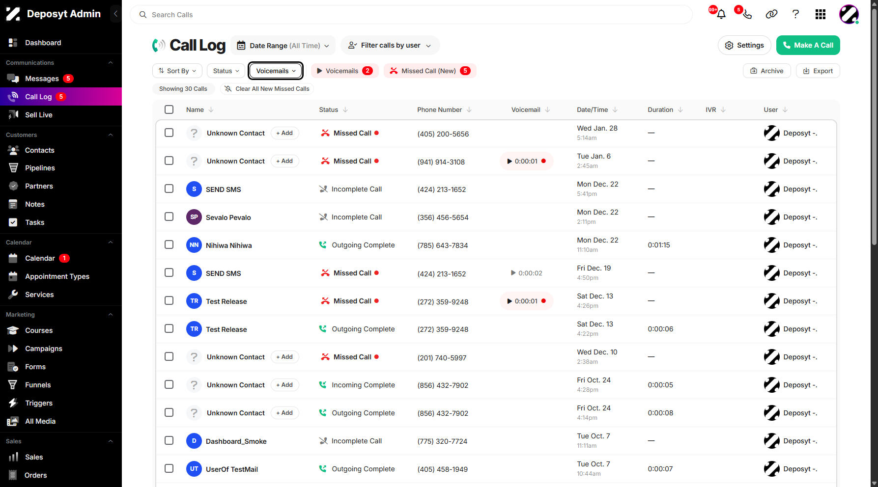Open the notifications bell icon
The height and width of the screenshot is (487, 878).
pyautogui.click(x=721, y=14)
